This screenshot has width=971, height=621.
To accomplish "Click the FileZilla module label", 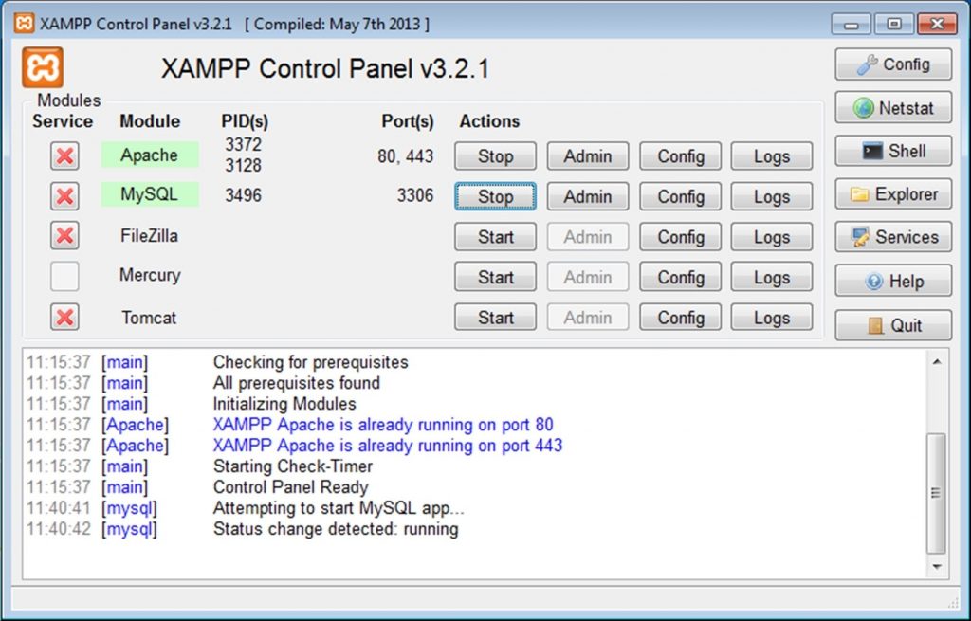I will [149, 236].
